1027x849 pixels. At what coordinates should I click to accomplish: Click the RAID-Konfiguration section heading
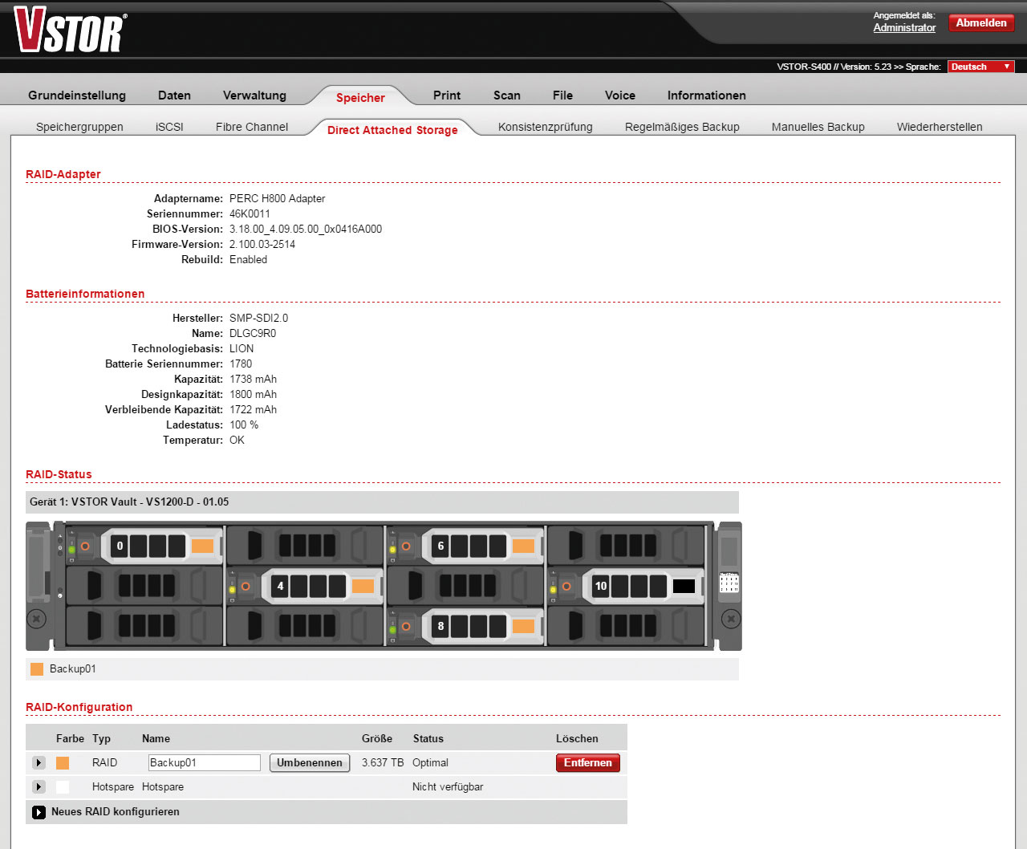click(x=79, y=707)
